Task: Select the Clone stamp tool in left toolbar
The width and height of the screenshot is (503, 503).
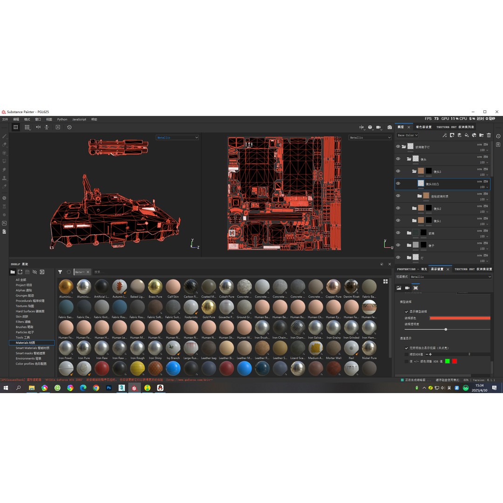Action: pos(5,178)
